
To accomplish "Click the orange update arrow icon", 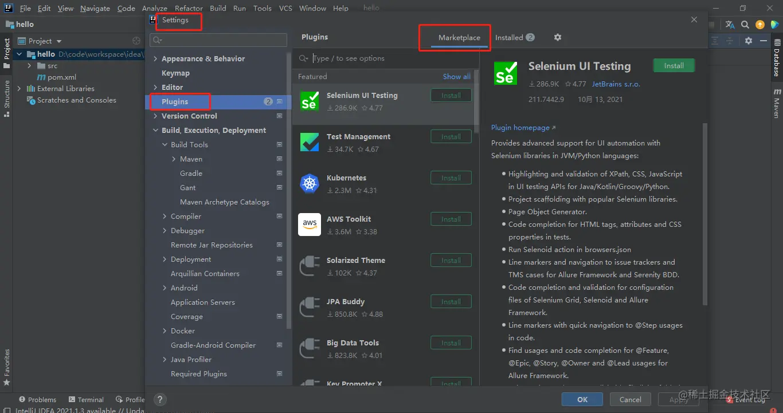I will [x=760, y=25].
